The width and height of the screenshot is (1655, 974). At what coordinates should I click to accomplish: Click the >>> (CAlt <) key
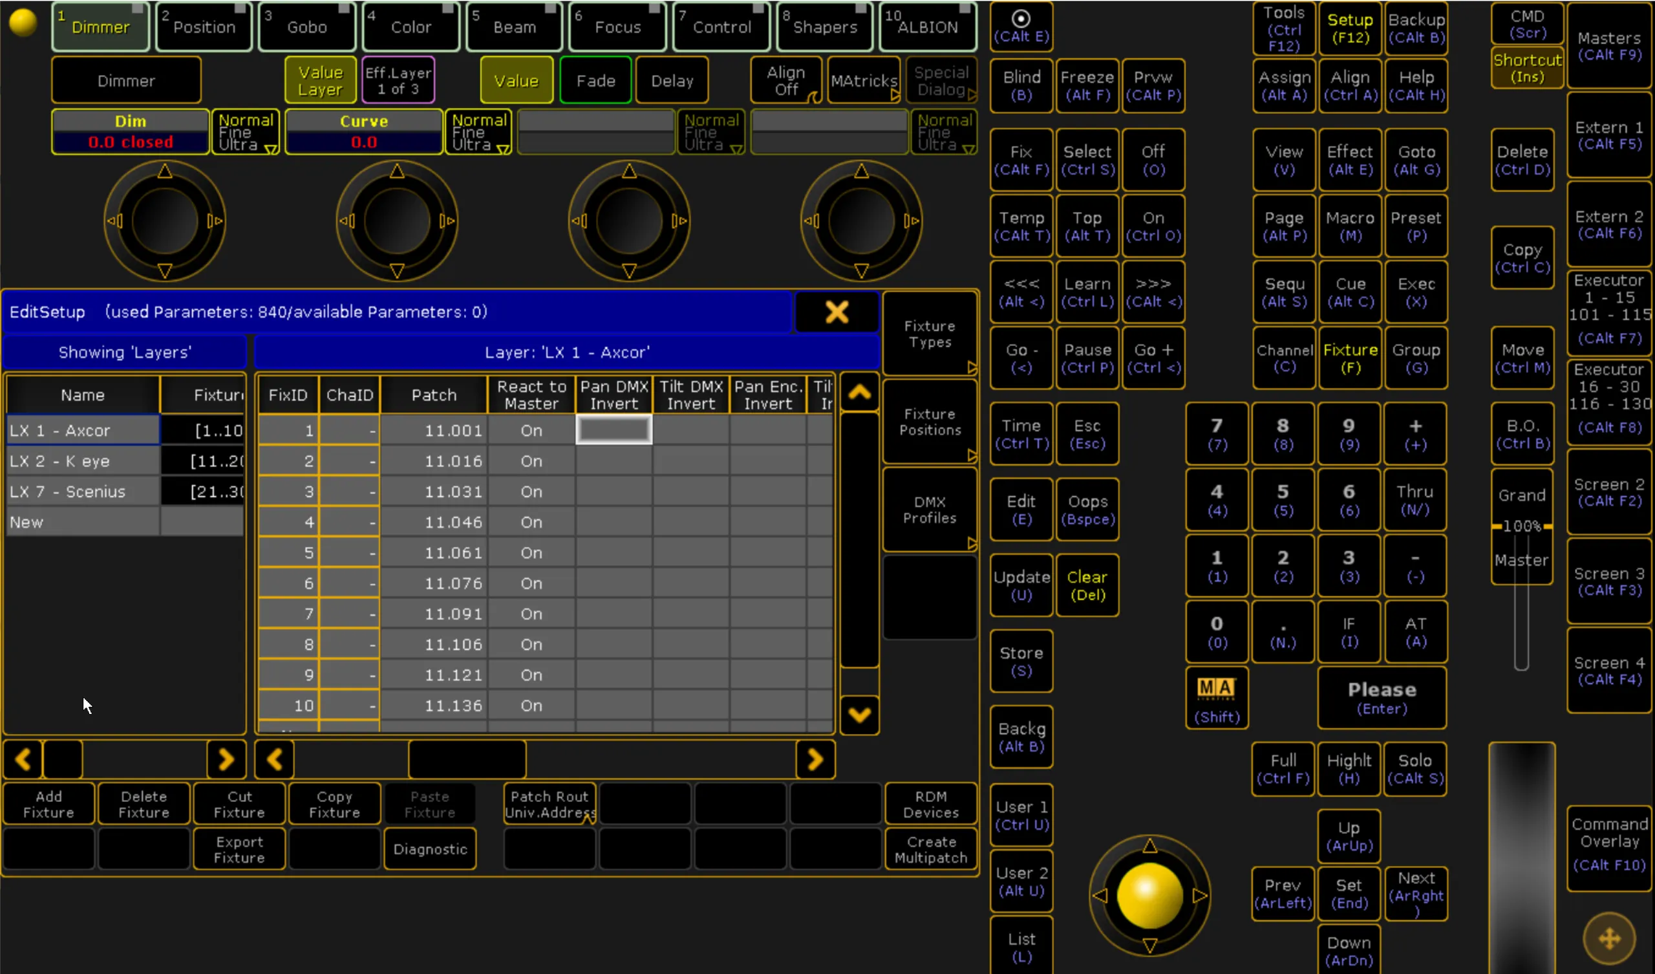pyautogui.click(x=1153, y=292)
